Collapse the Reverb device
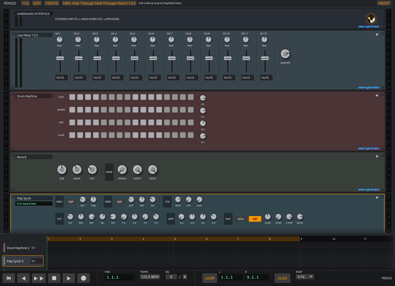 [x=377, y=157]
